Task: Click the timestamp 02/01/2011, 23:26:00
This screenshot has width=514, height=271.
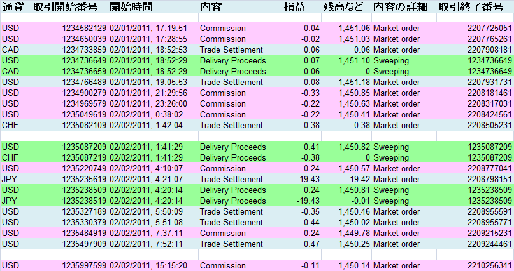Action: [148, 104]
